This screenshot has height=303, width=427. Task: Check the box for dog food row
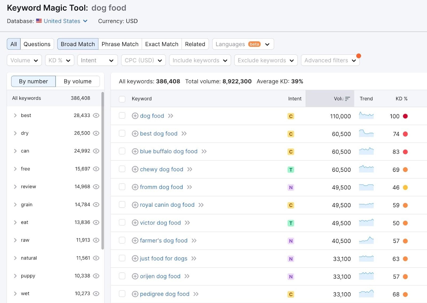click(x=122, y=115)
